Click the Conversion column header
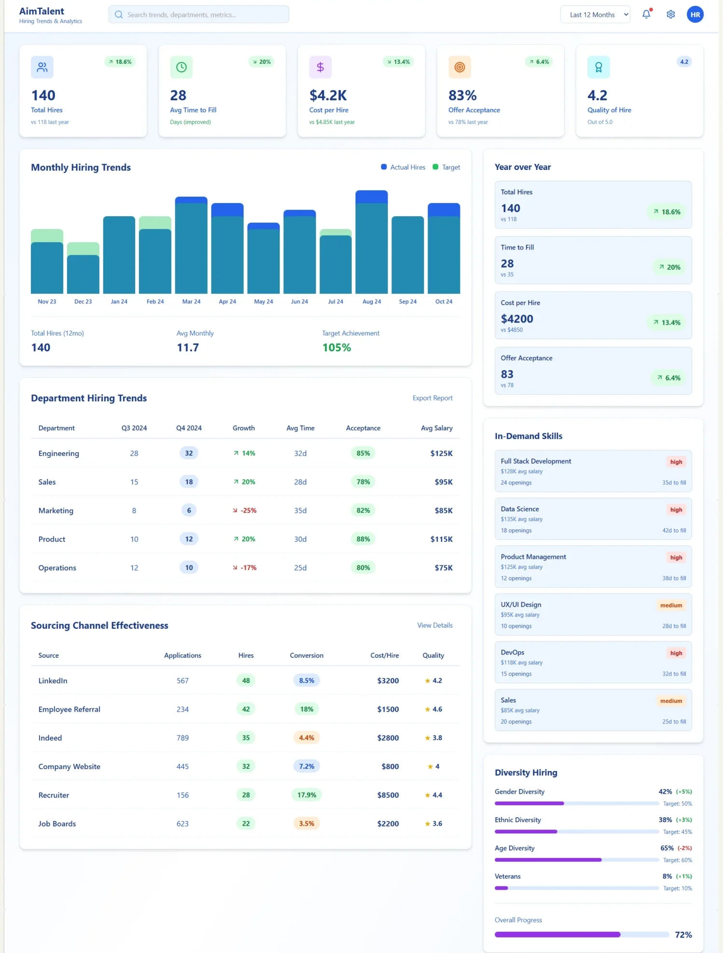 coord(306,655)
